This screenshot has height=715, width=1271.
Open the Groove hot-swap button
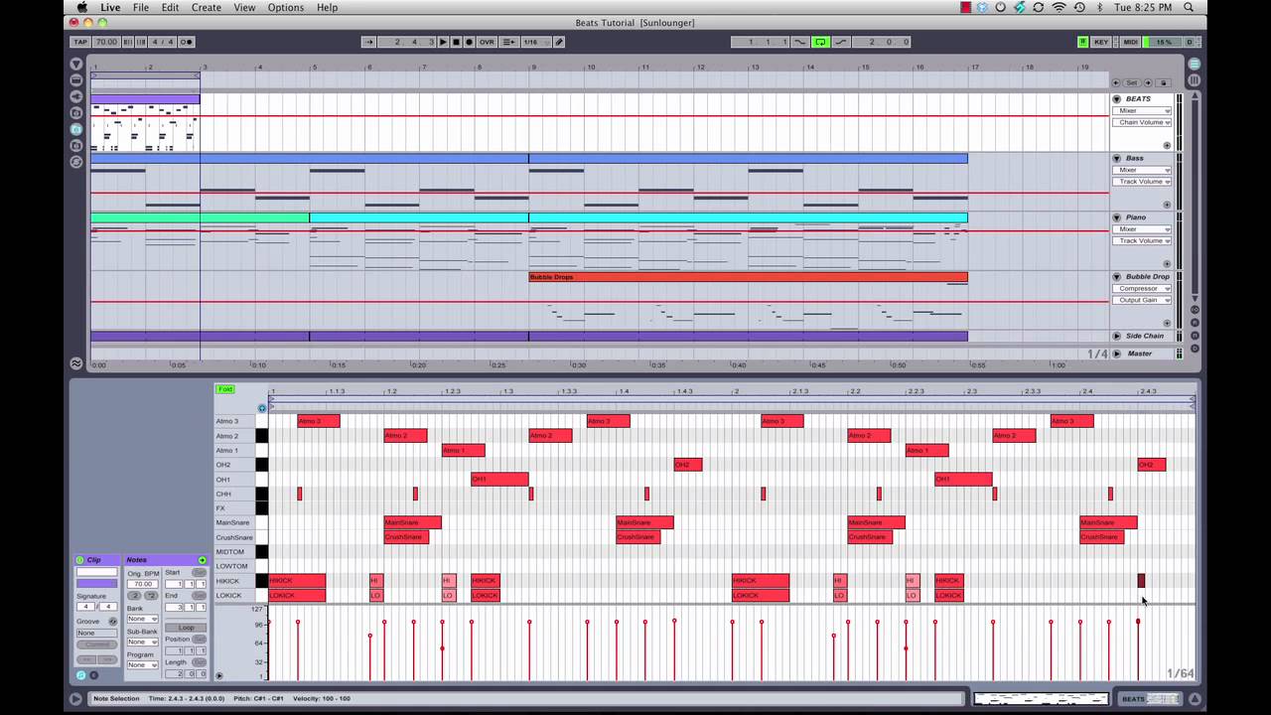click(113, 622)
